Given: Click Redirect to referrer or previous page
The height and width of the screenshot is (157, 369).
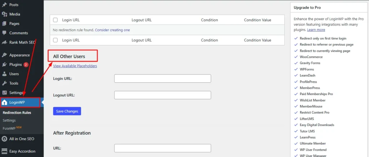Looking at the screenshot, I should coord(326,44).
